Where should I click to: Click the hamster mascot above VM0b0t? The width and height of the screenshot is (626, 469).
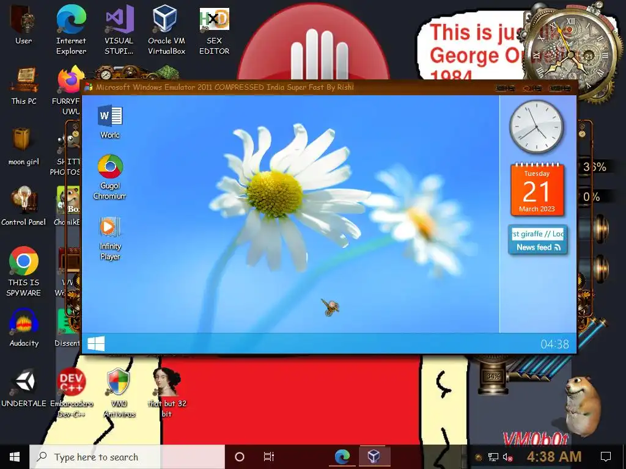[583, 406]
